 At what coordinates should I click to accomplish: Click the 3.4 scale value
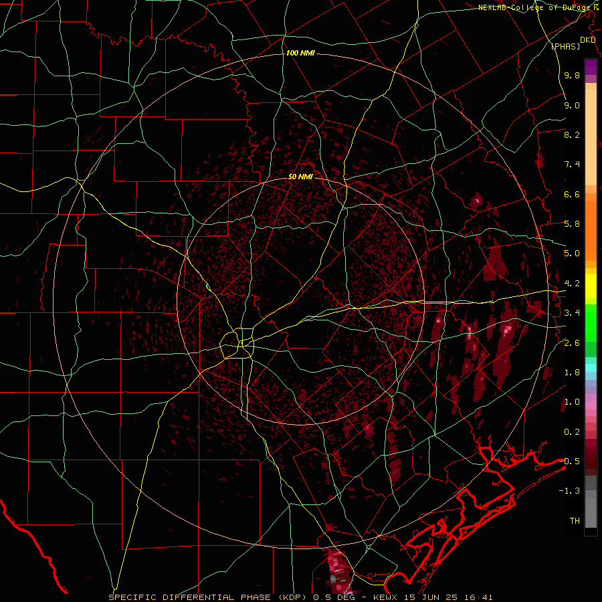572,313
